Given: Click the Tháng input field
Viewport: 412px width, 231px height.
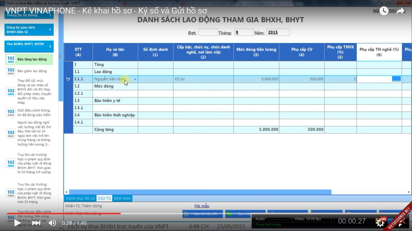Looking at the screenshot, I should click(x=244, y=32).
